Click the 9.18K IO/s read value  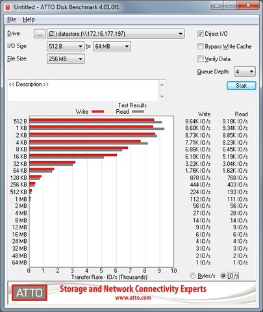tap(235, 122)
